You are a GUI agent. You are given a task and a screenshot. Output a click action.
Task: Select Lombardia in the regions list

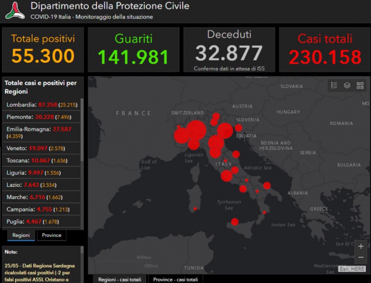[42, 105]
